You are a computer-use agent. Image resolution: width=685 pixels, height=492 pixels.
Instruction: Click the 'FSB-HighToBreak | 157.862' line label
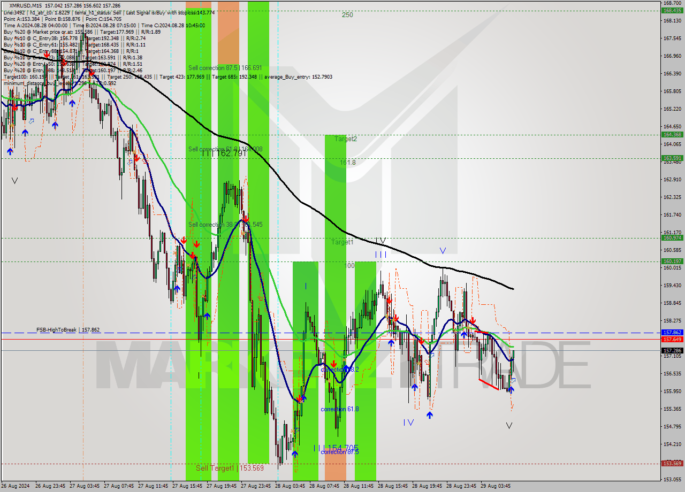coord(68,330)
